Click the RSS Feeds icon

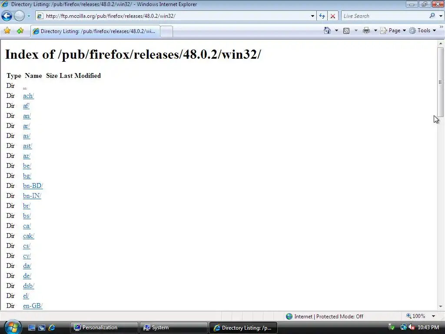pos(346,31)
